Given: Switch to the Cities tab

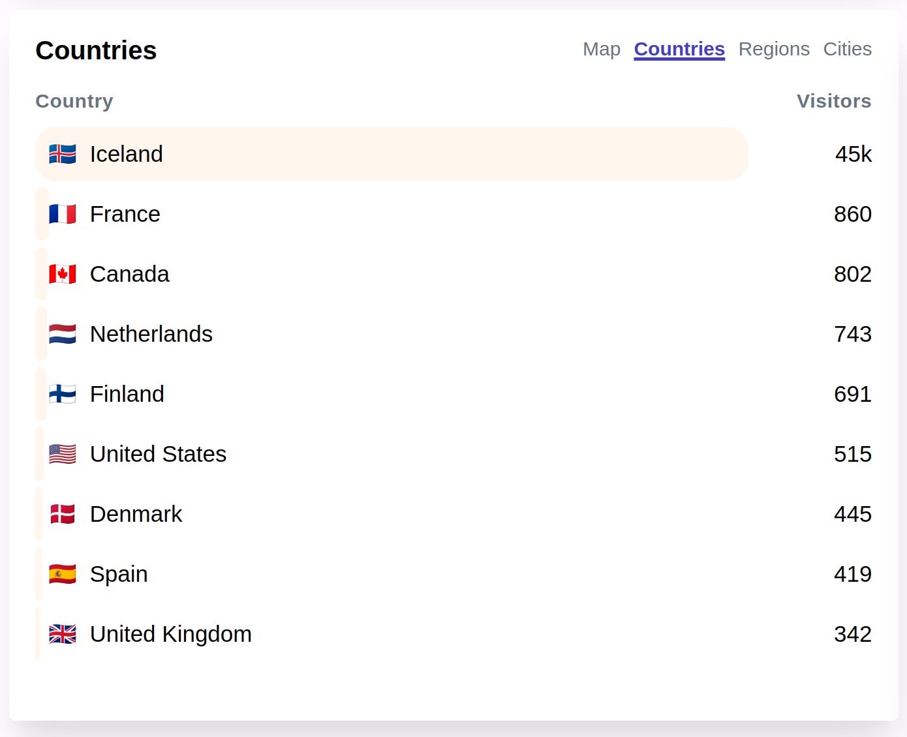Looking at the screenshot, I should coord(847,49).
